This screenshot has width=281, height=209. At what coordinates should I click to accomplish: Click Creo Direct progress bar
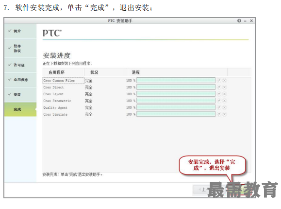point(176,87)
